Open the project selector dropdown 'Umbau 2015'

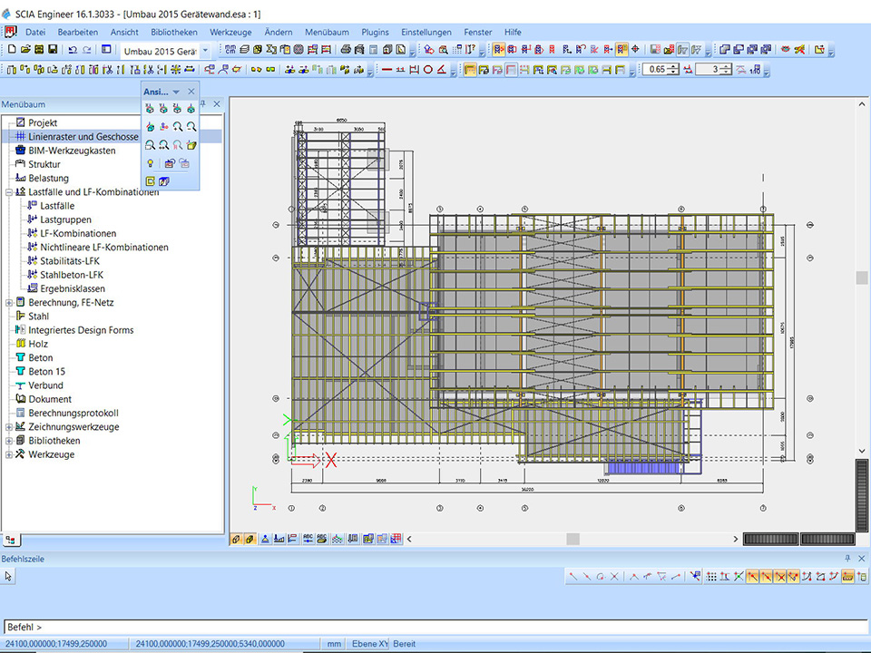click(x=205, y=50)
